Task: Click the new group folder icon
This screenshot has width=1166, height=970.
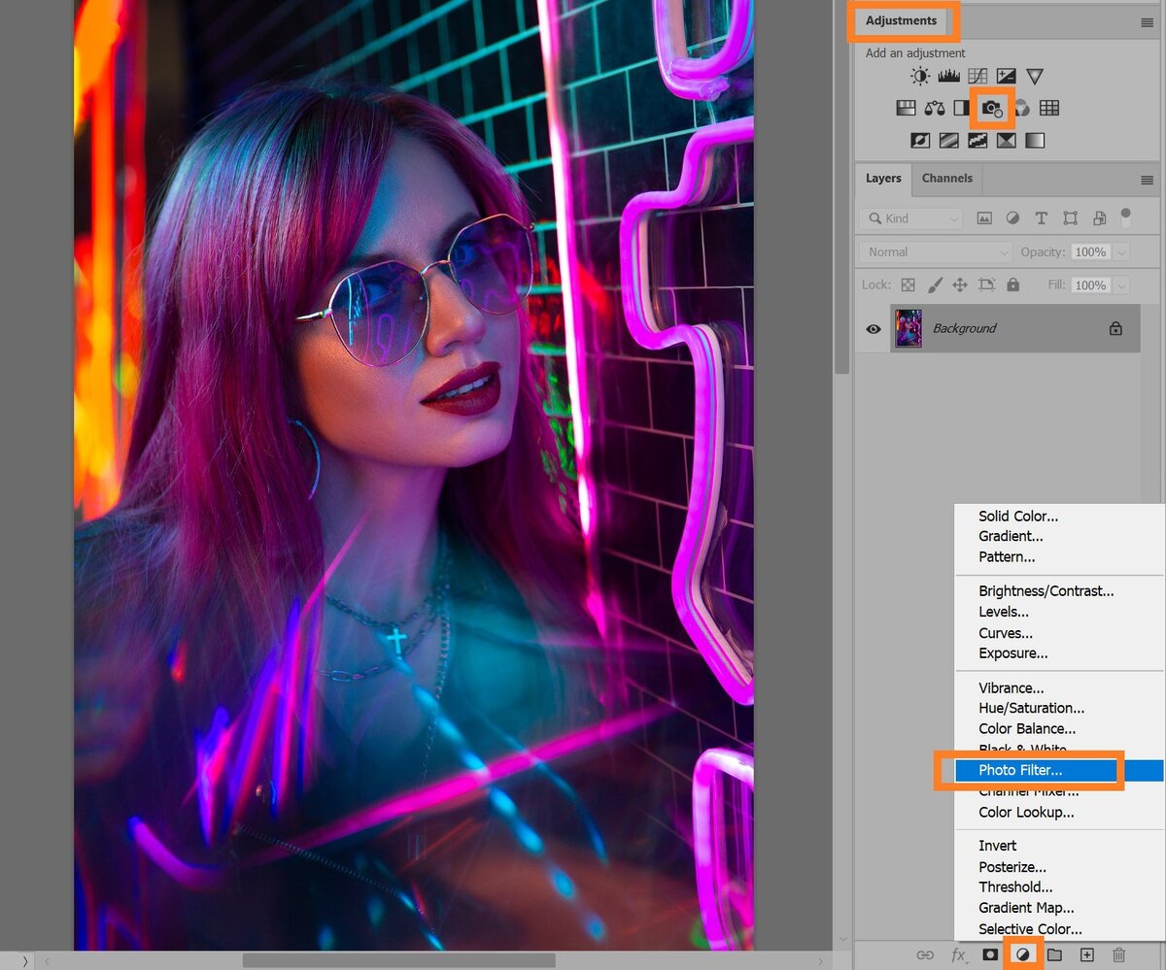Action: (1054, 955)
